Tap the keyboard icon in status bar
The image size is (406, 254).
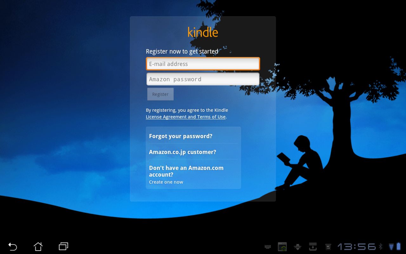[x=268, y=247]
